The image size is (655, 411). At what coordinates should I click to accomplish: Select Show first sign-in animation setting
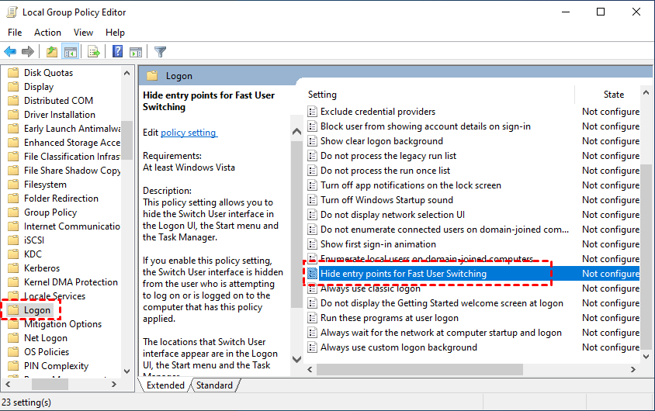tap(378, 244)
